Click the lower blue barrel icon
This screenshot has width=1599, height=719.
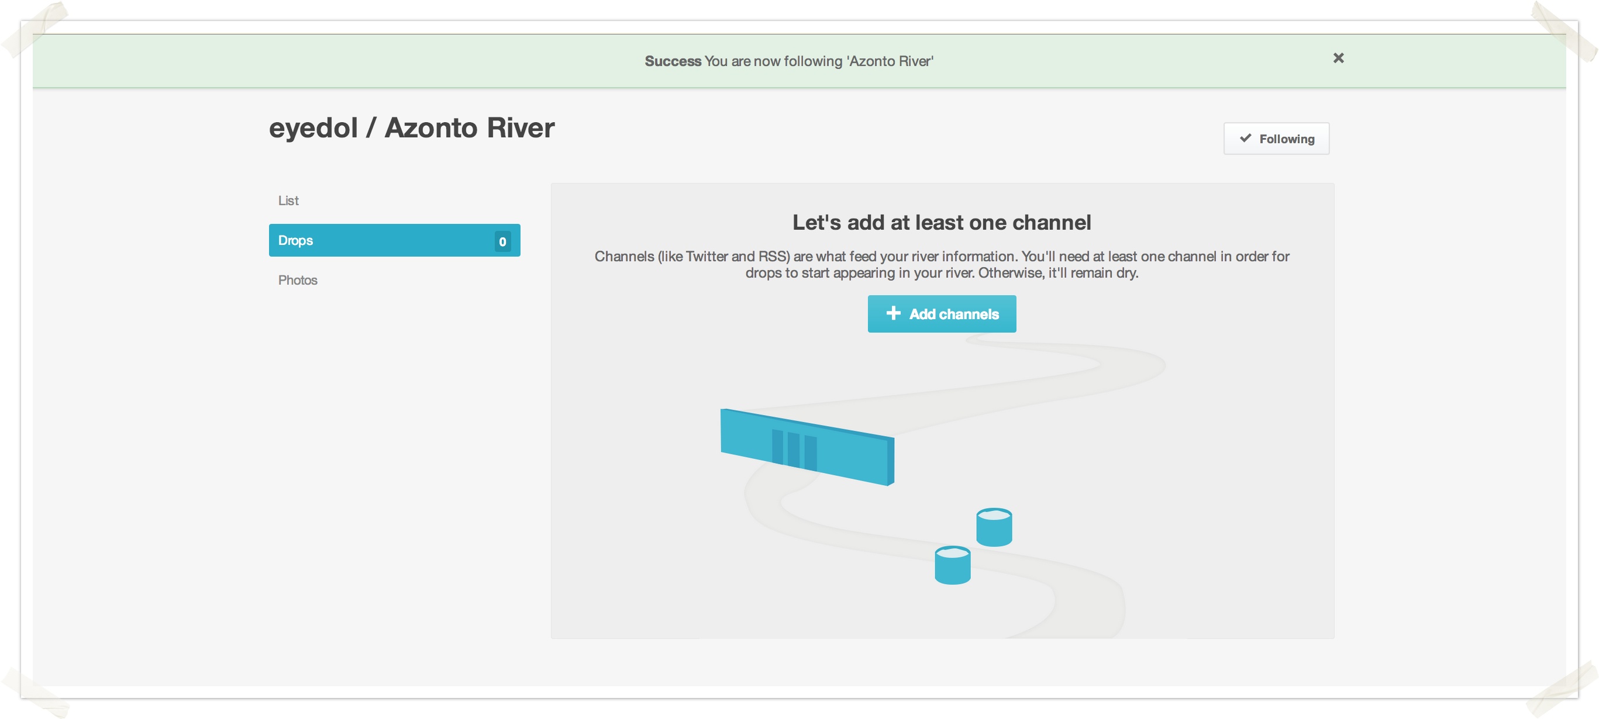(x=952, y=565)
